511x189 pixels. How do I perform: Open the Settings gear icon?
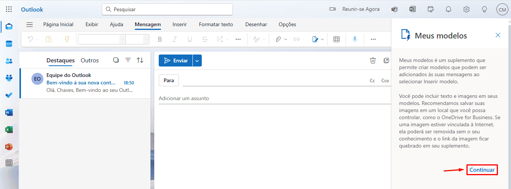(x=466, y=9)
